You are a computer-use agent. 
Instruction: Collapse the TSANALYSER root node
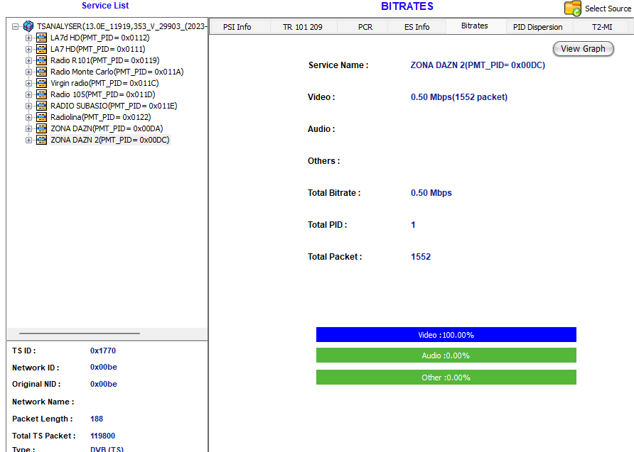tap(16, 27)
